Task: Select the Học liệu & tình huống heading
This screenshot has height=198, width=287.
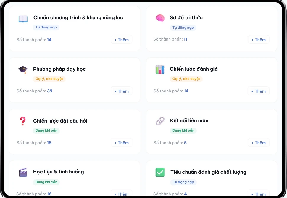Action: (58, 172)
